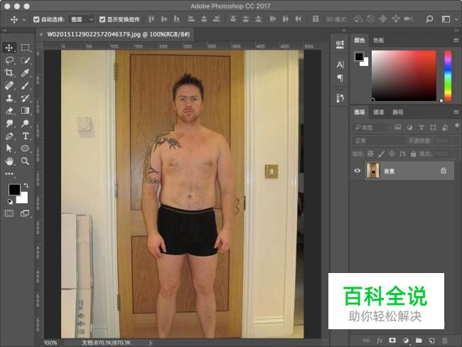This screenshot has height=347, width=462.
Task: Select the Horizontal Type tool
Action: pyautogui.click(x=26, y=137)
